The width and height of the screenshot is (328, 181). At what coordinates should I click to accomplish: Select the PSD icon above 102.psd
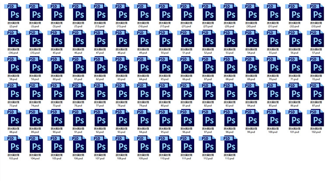click(316, 118)
